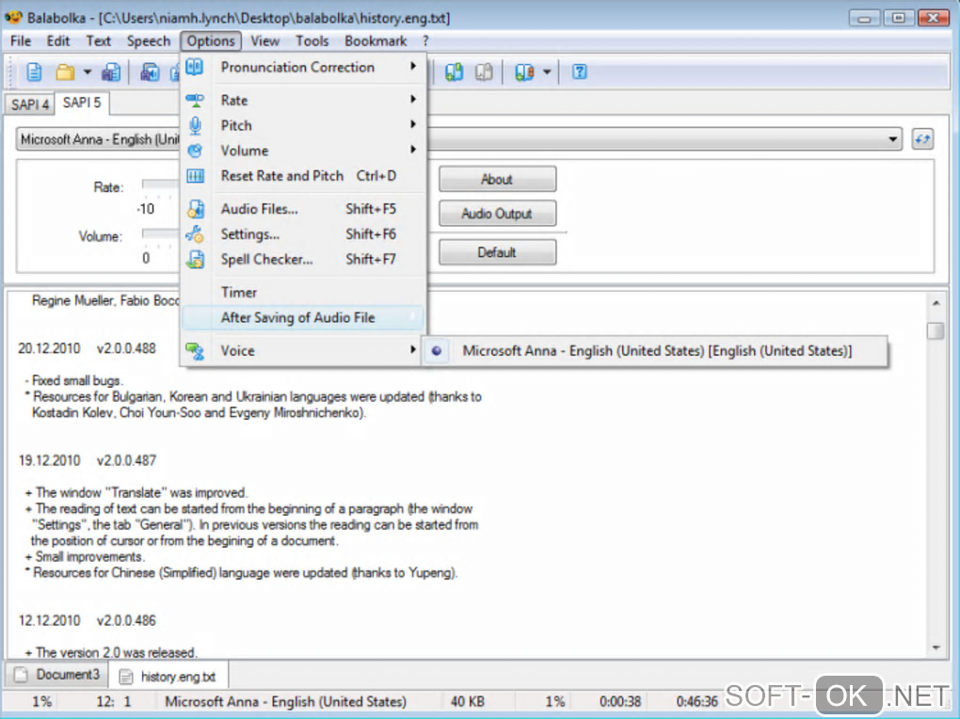Open the File menu
Viewport: 960px width, 719px height.
[20, 41]
